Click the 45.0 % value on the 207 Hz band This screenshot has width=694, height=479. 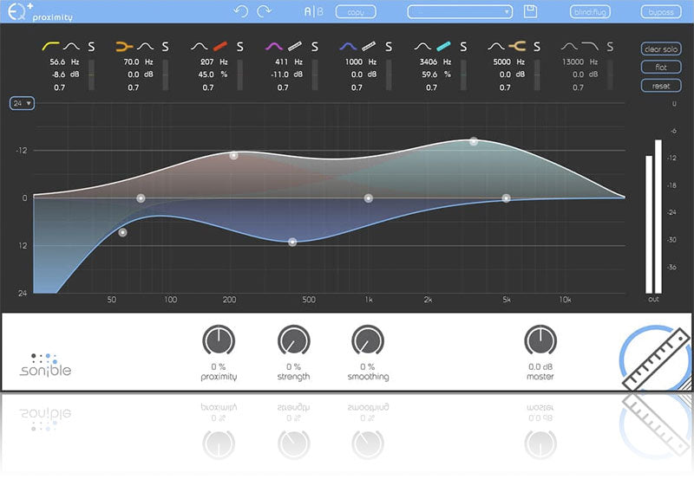(206, 74)
